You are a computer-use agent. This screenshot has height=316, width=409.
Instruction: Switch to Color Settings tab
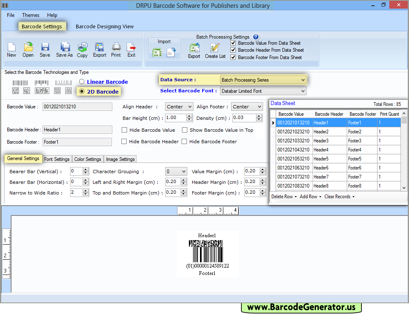88,159
